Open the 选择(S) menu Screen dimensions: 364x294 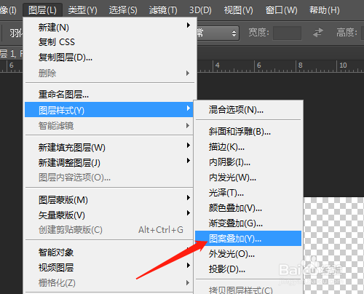123,10
